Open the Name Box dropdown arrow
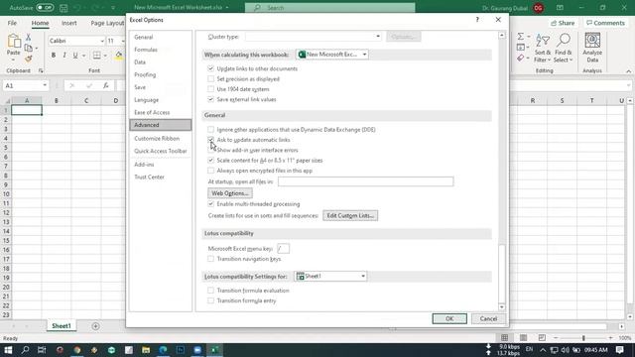 [45, 85]
